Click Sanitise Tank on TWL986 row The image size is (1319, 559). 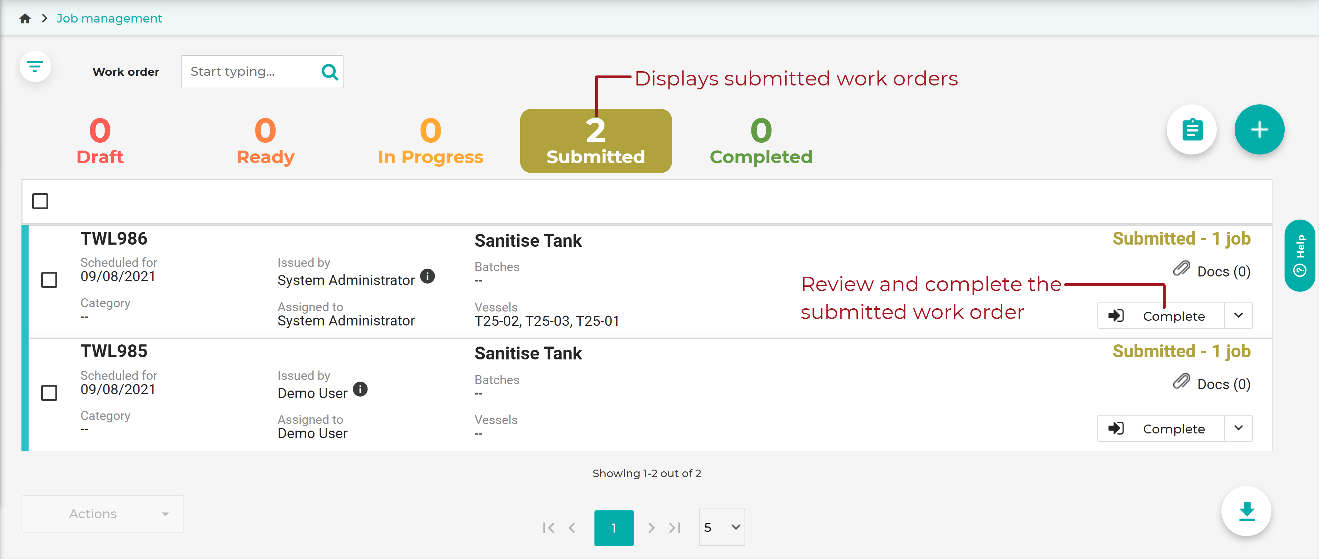click(x=528, y=241)
